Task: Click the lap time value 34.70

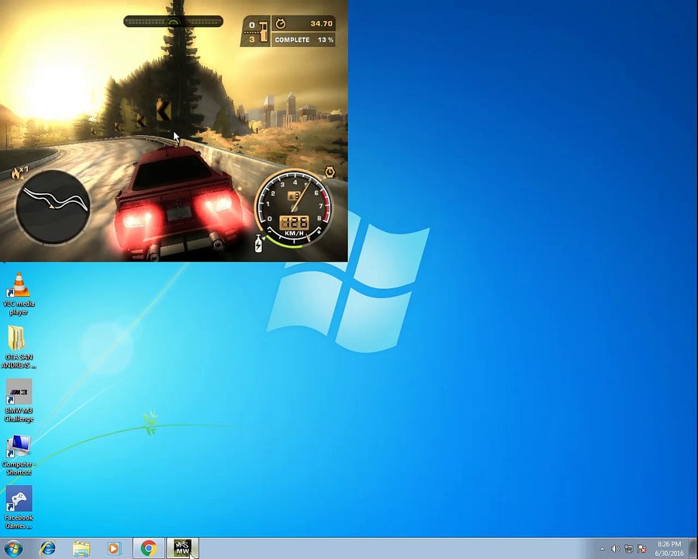Action: click(x=321, y=23)
